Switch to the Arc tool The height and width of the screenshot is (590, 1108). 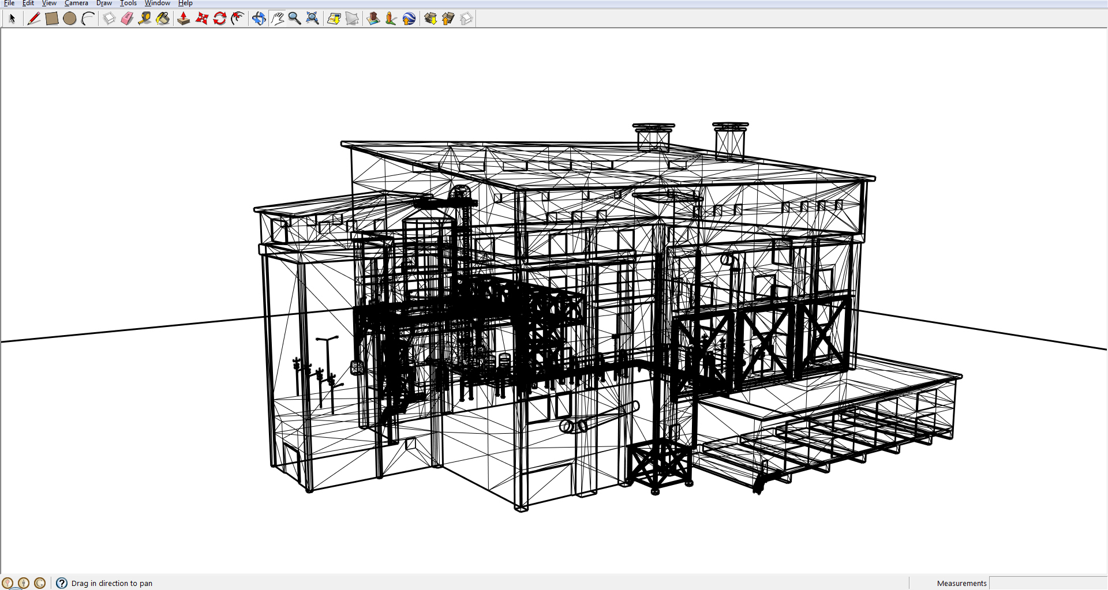point(88,18)
